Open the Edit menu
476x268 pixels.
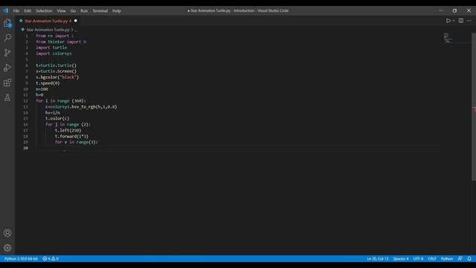click(x=28, y=10)
